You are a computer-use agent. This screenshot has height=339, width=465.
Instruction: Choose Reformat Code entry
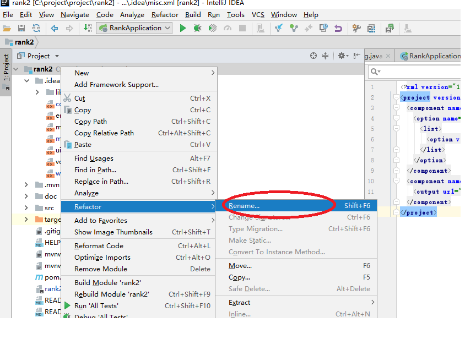[x=139, y=246]
